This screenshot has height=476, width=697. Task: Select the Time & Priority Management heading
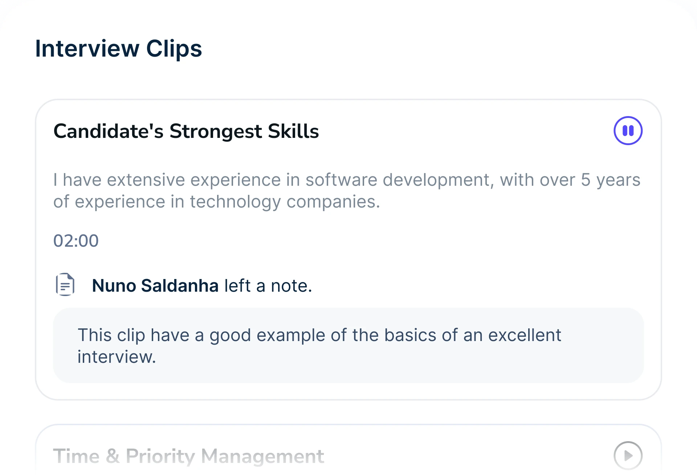[188, 456]
